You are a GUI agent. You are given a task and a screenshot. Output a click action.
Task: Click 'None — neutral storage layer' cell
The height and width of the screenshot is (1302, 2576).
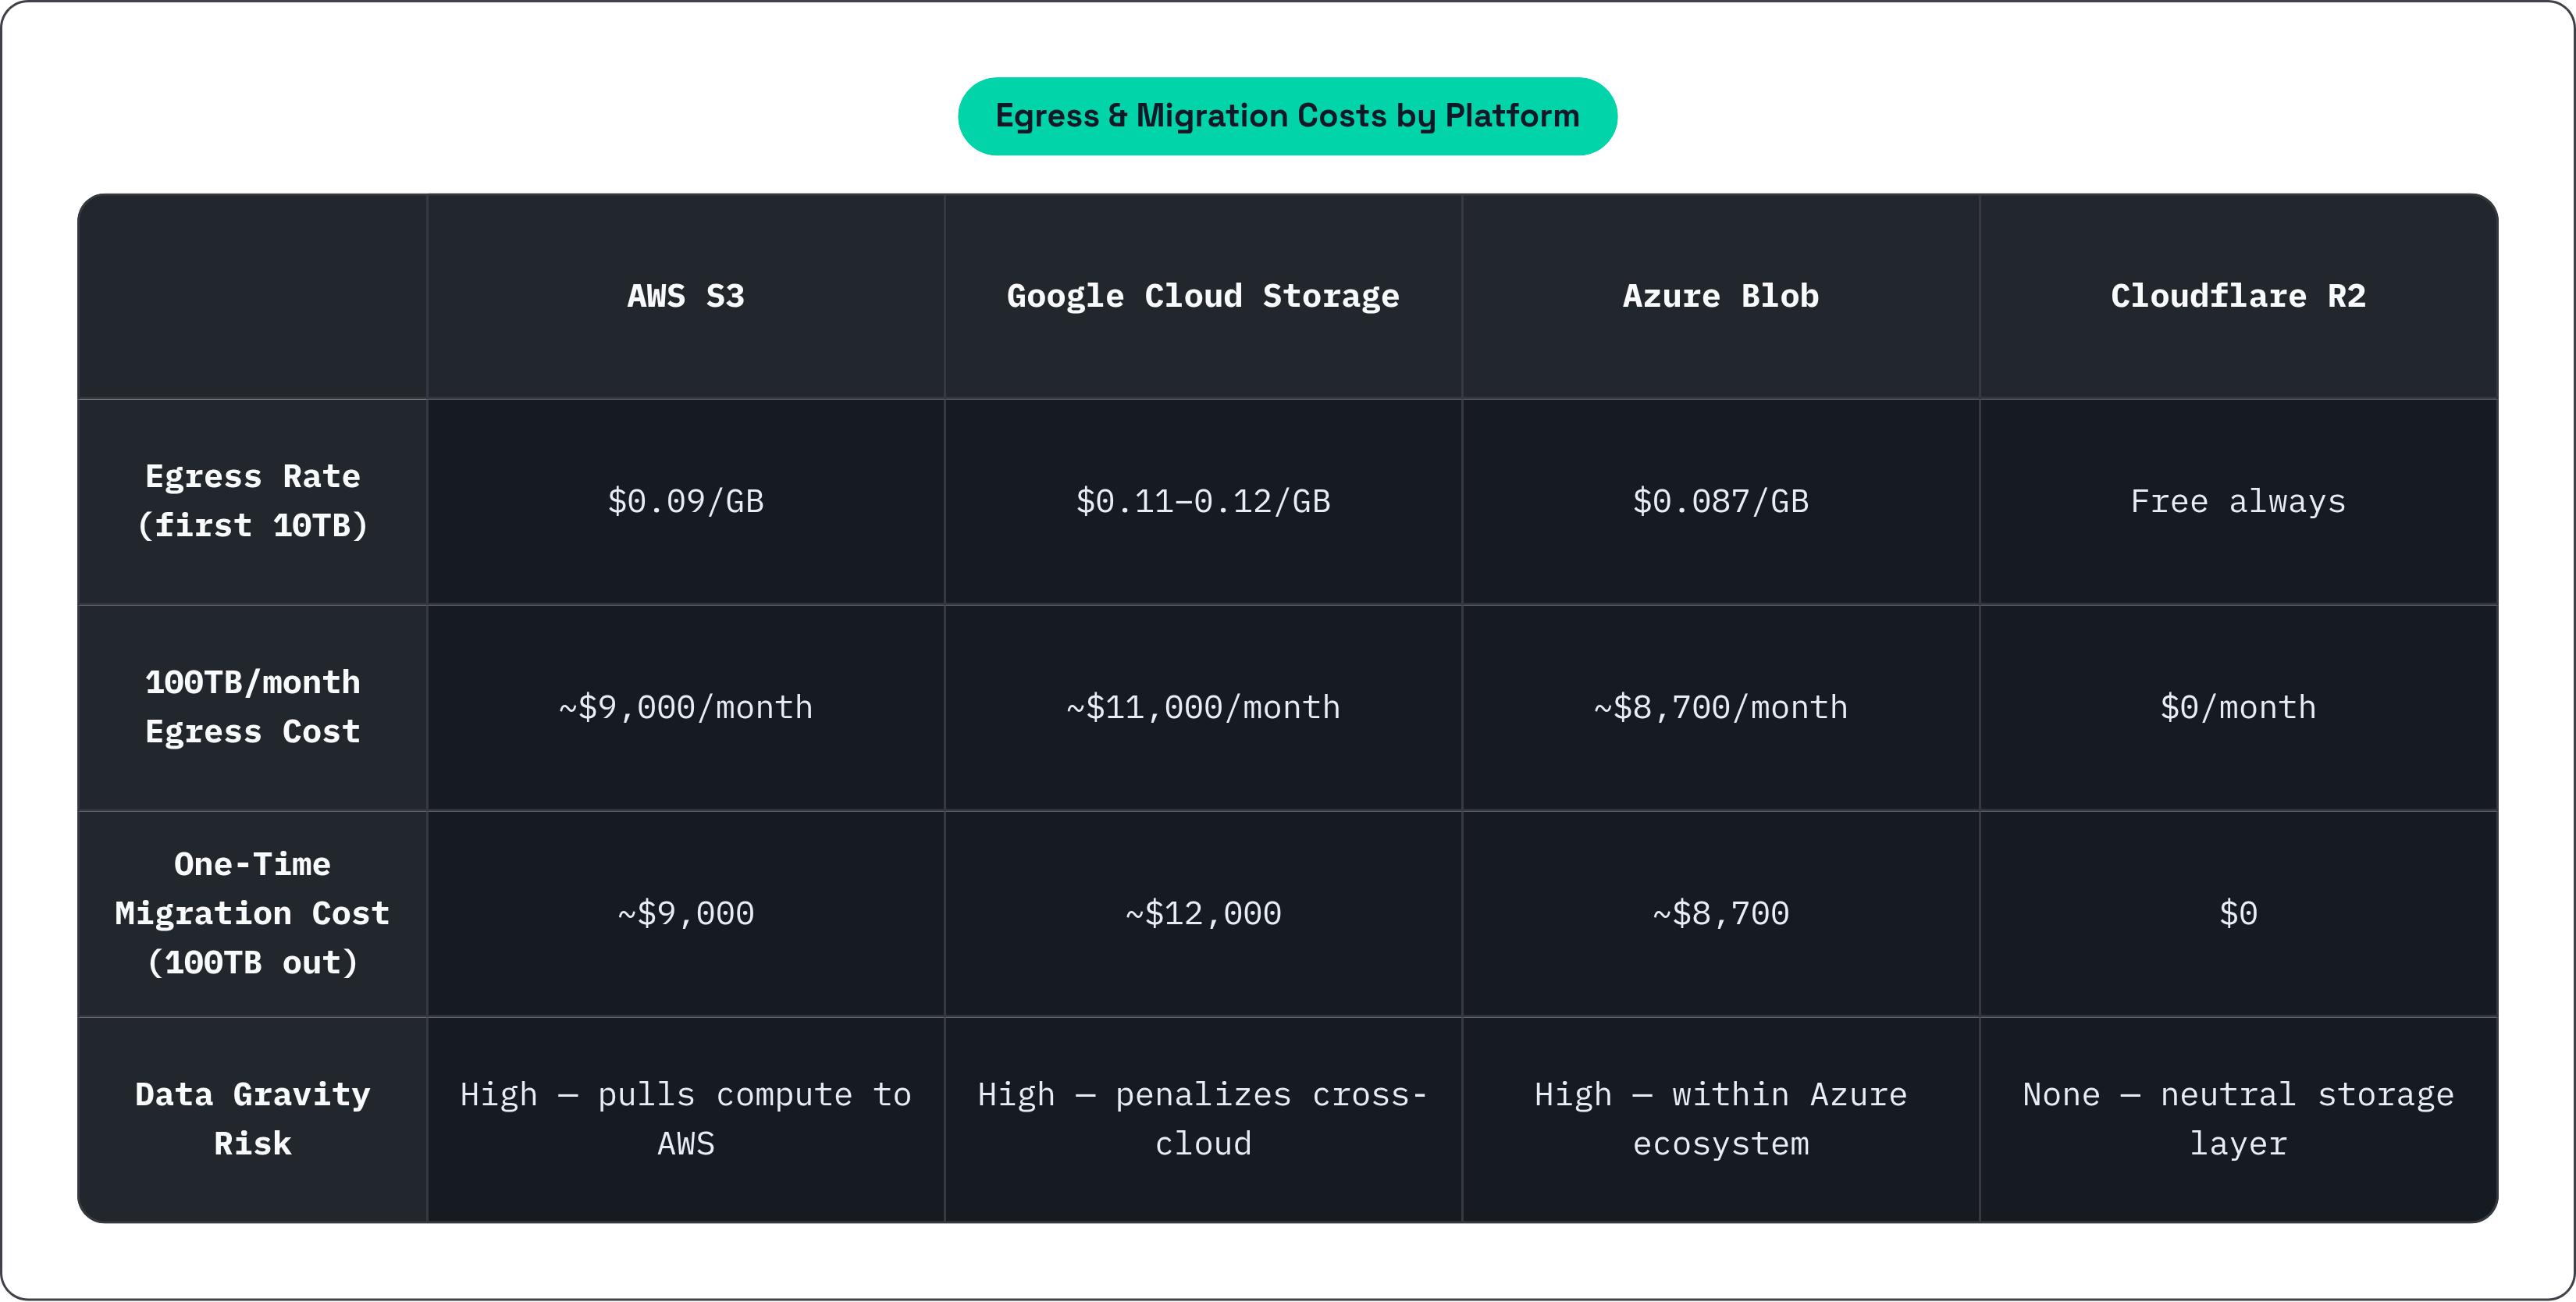[2238, 1119]
